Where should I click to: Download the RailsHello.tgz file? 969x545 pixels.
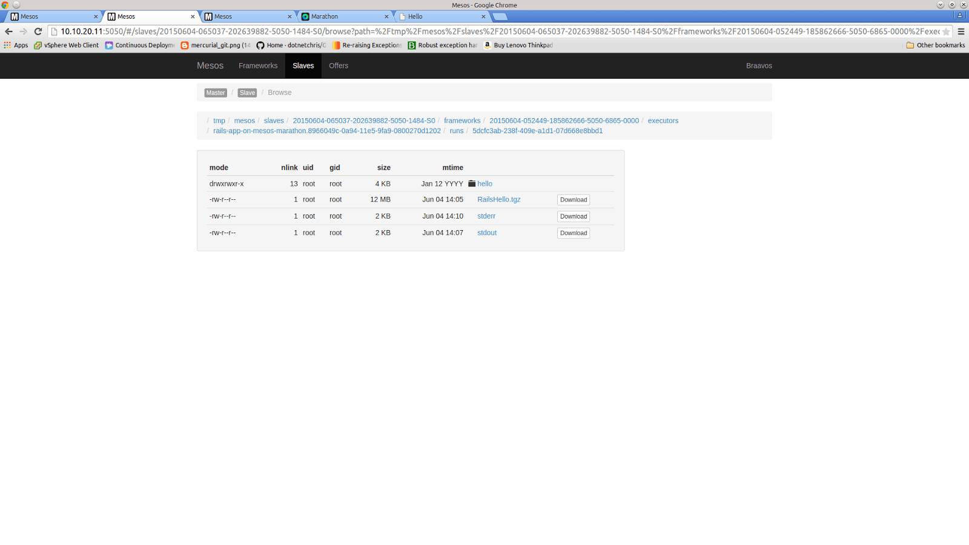[x=573, y=200]
